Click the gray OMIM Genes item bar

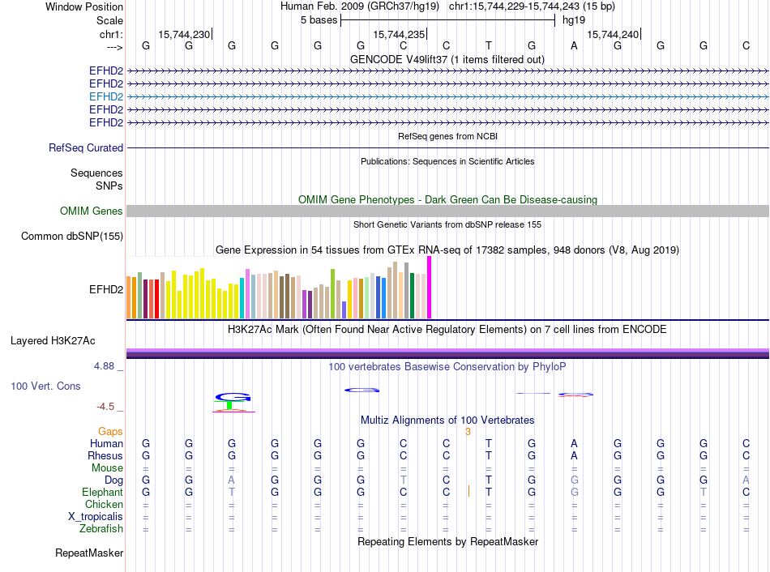click(x=447, y=211)
